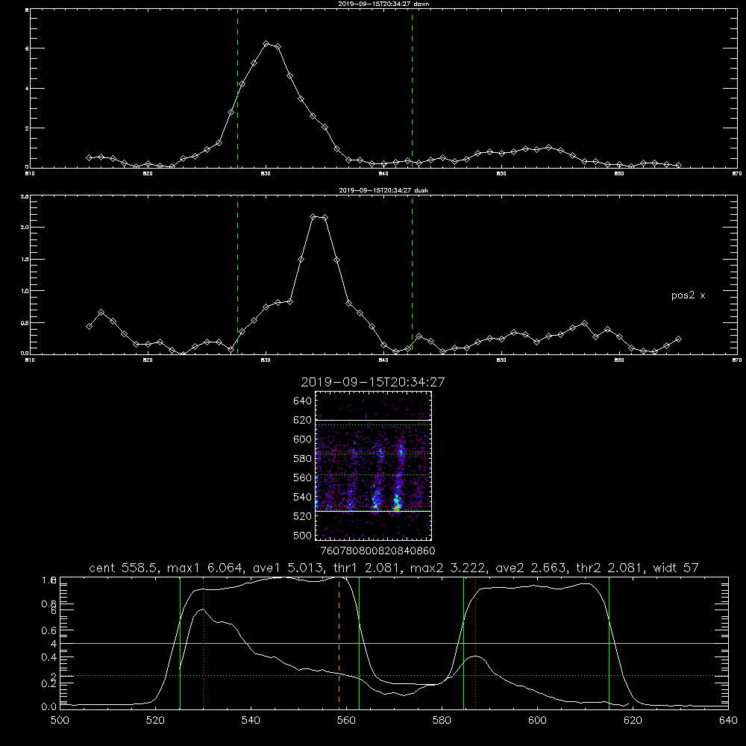Click the peak data point of the dusk curve
Image resolution: width=746 pixels, height=746 pixels.
(x=313, y=217)
